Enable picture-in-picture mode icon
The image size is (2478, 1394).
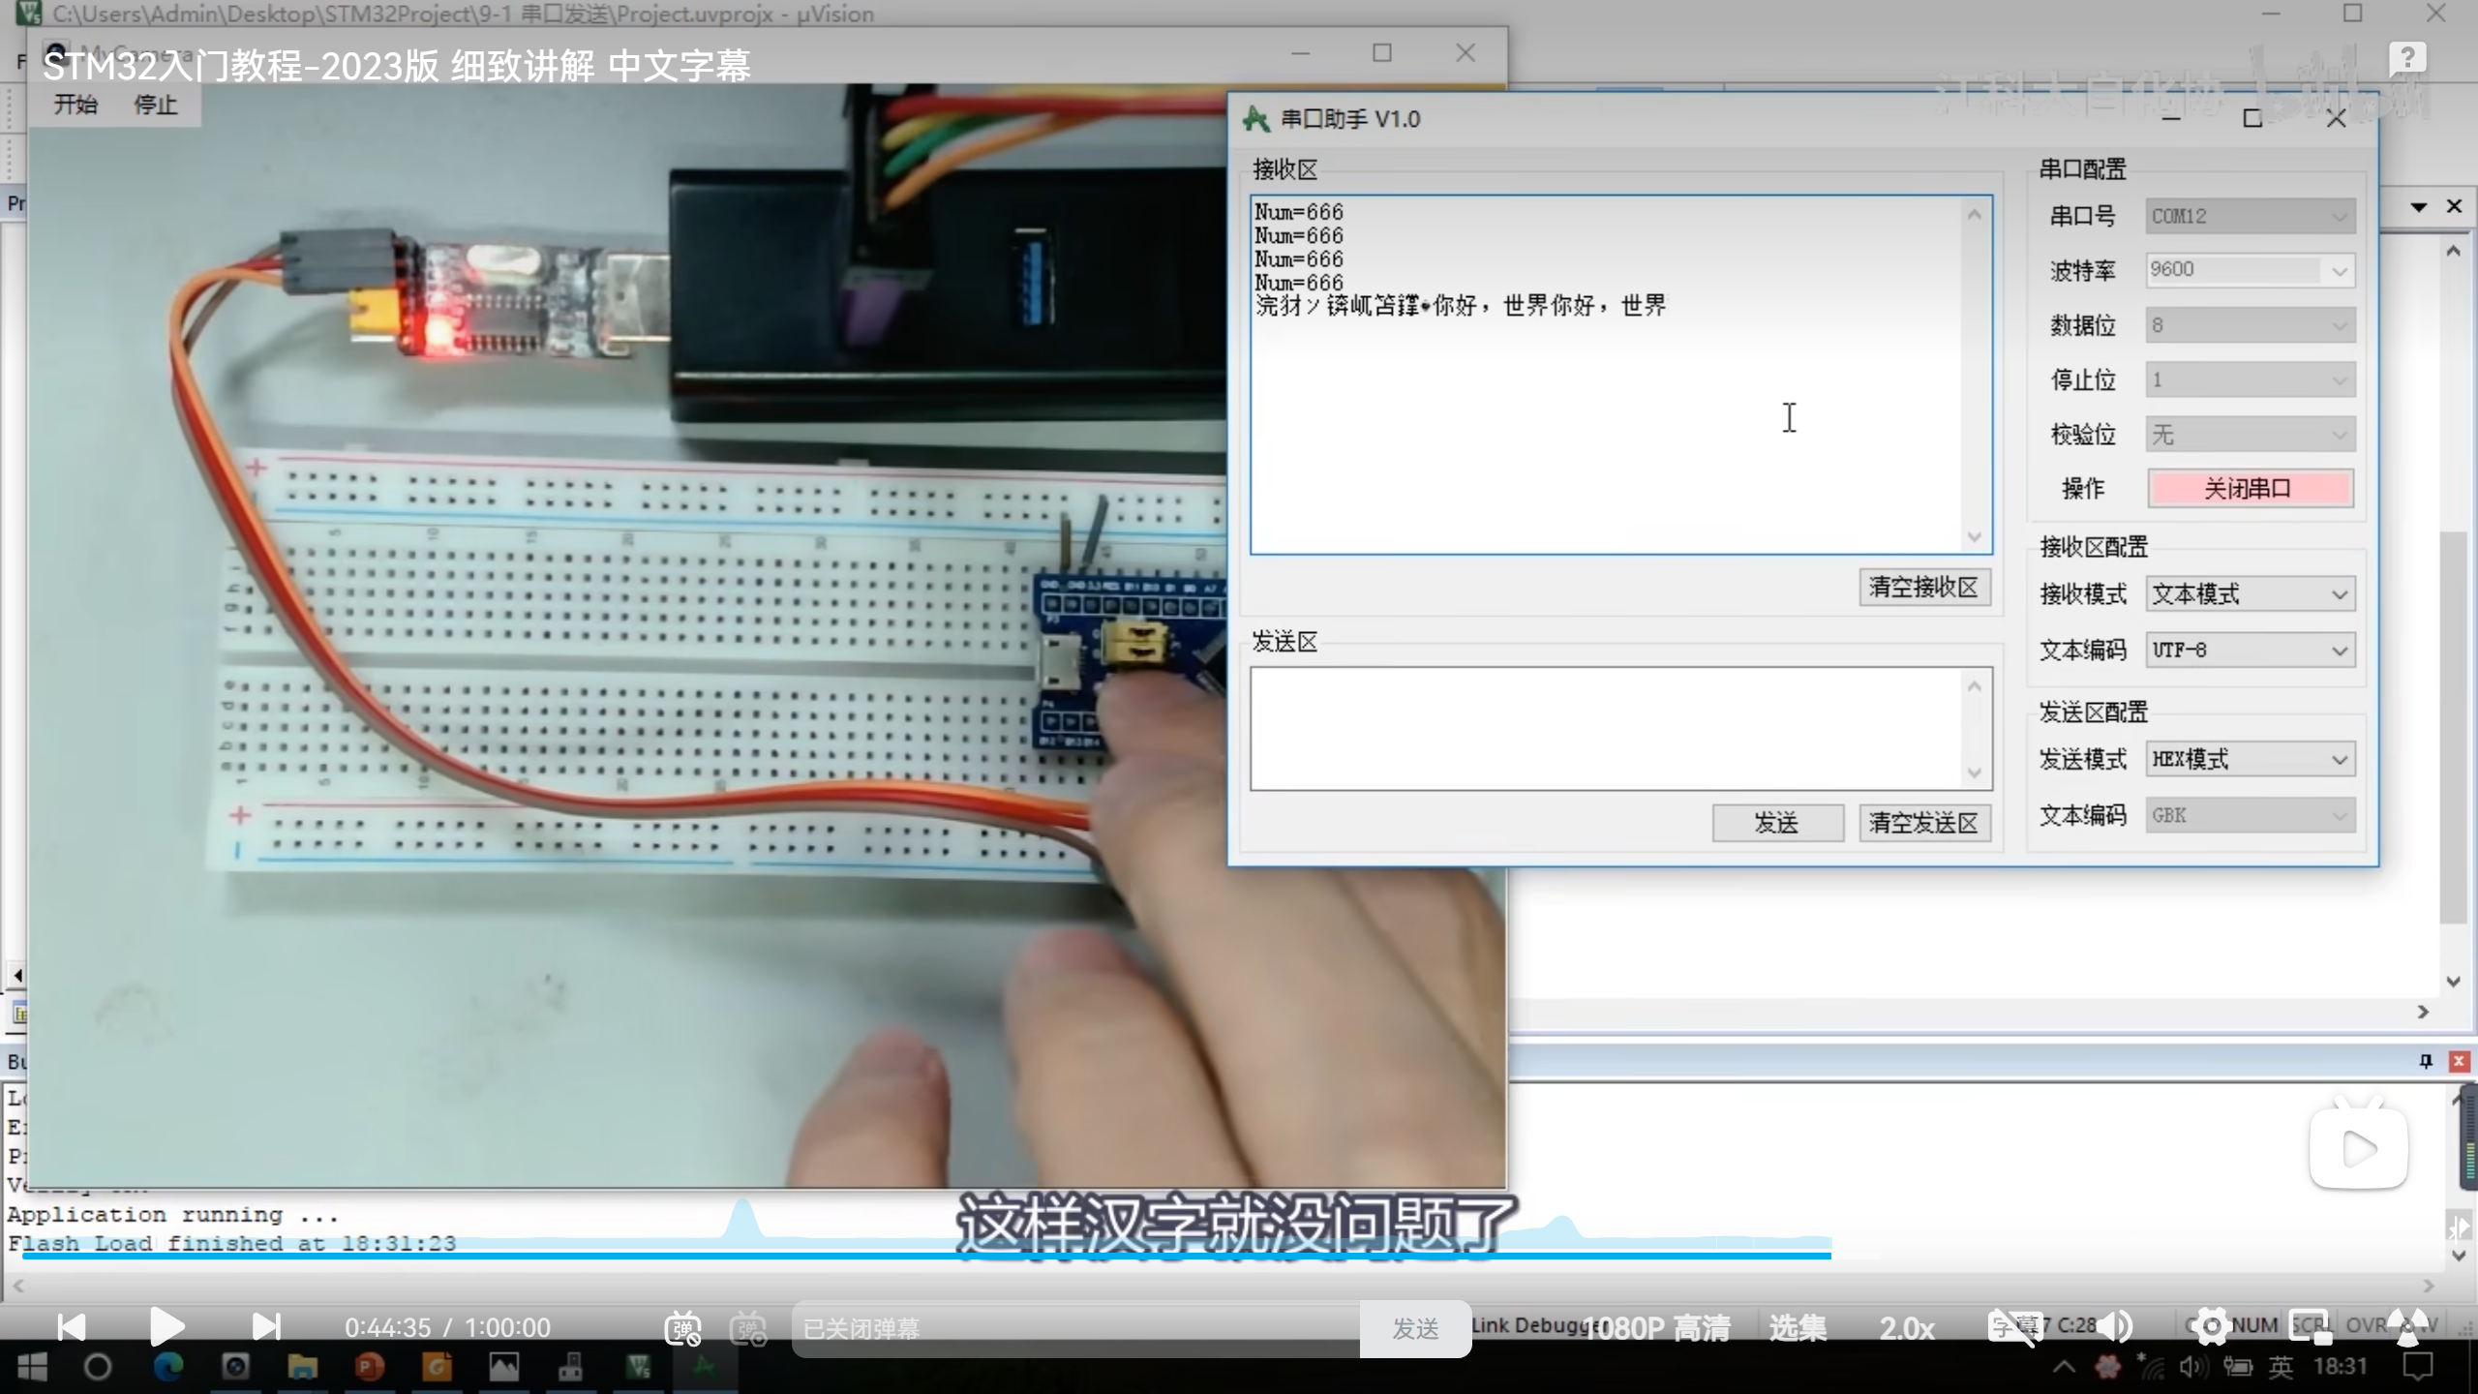click(2310, 1326)
